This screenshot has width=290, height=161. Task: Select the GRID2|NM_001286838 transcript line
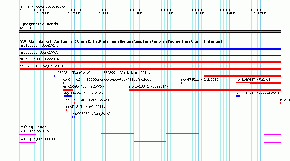point(150,142)
